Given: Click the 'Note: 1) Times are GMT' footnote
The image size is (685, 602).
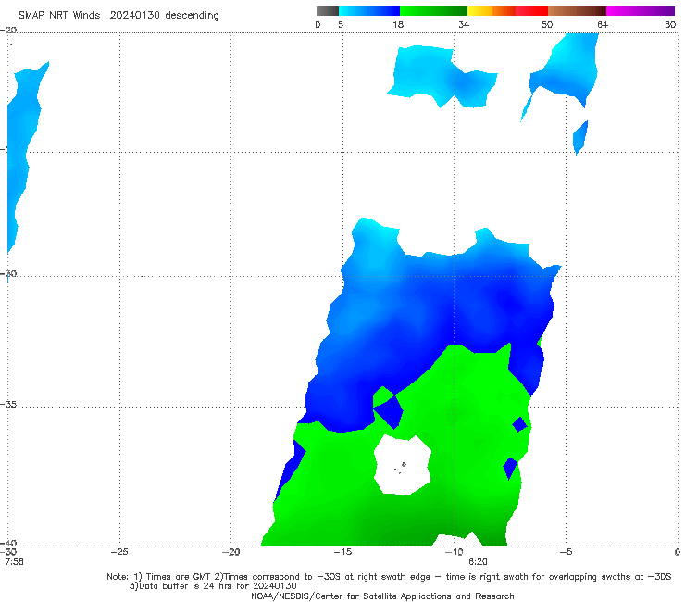Looking at the screenshot, I should 389,577.
